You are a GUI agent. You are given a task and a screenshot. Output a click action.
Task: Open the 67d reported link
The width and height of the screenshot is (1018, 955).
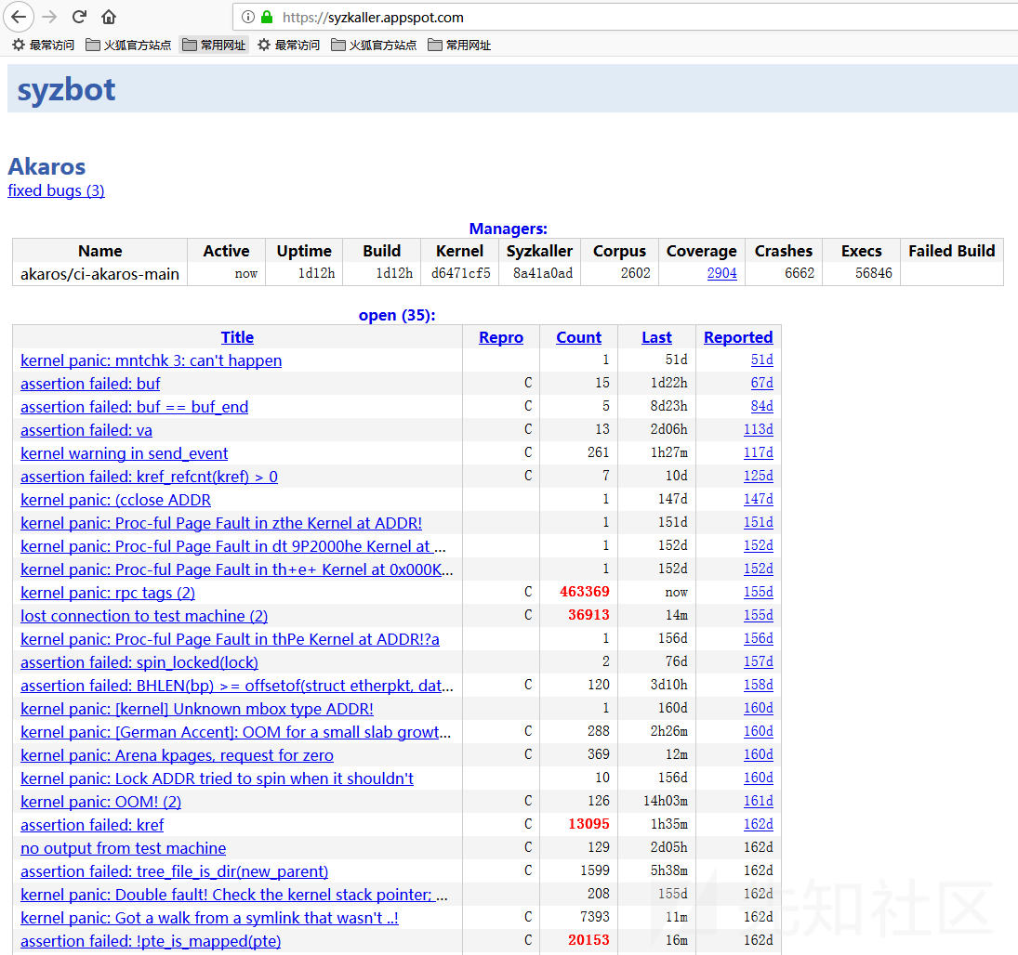coord(762,384)
